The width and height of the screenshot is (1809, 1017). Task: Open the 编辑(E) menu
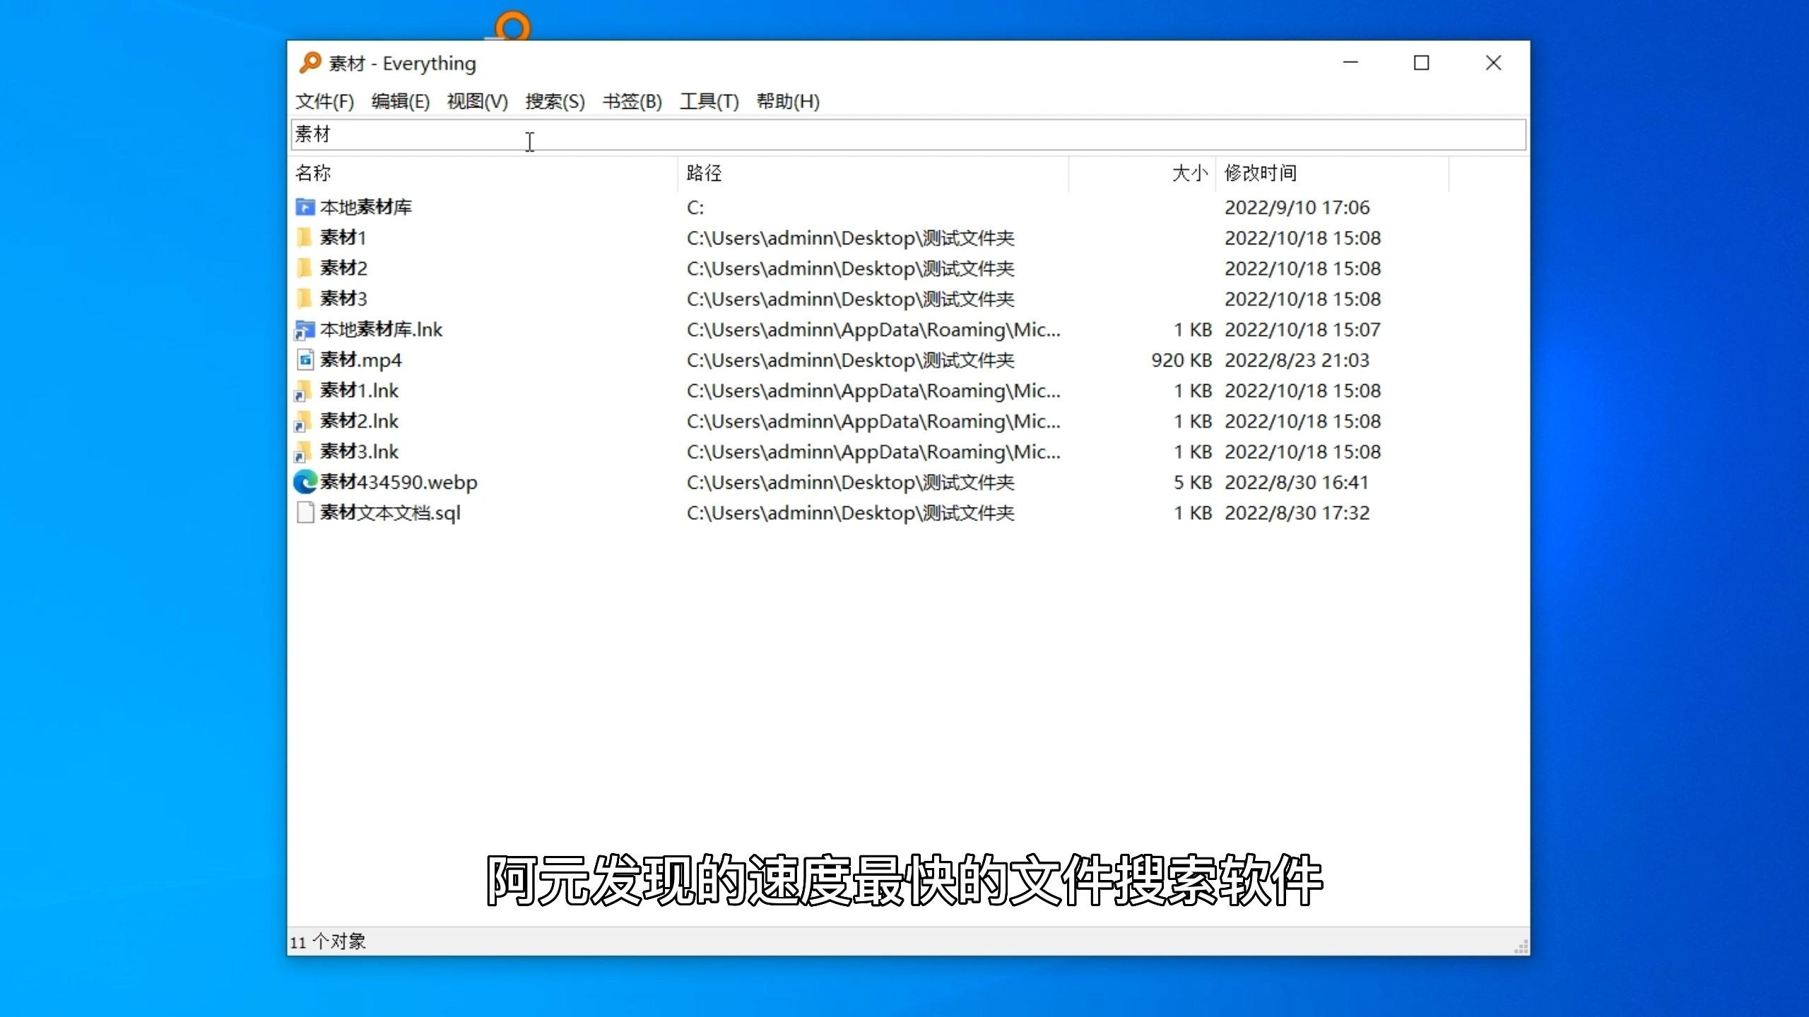(x=401, y=101)
